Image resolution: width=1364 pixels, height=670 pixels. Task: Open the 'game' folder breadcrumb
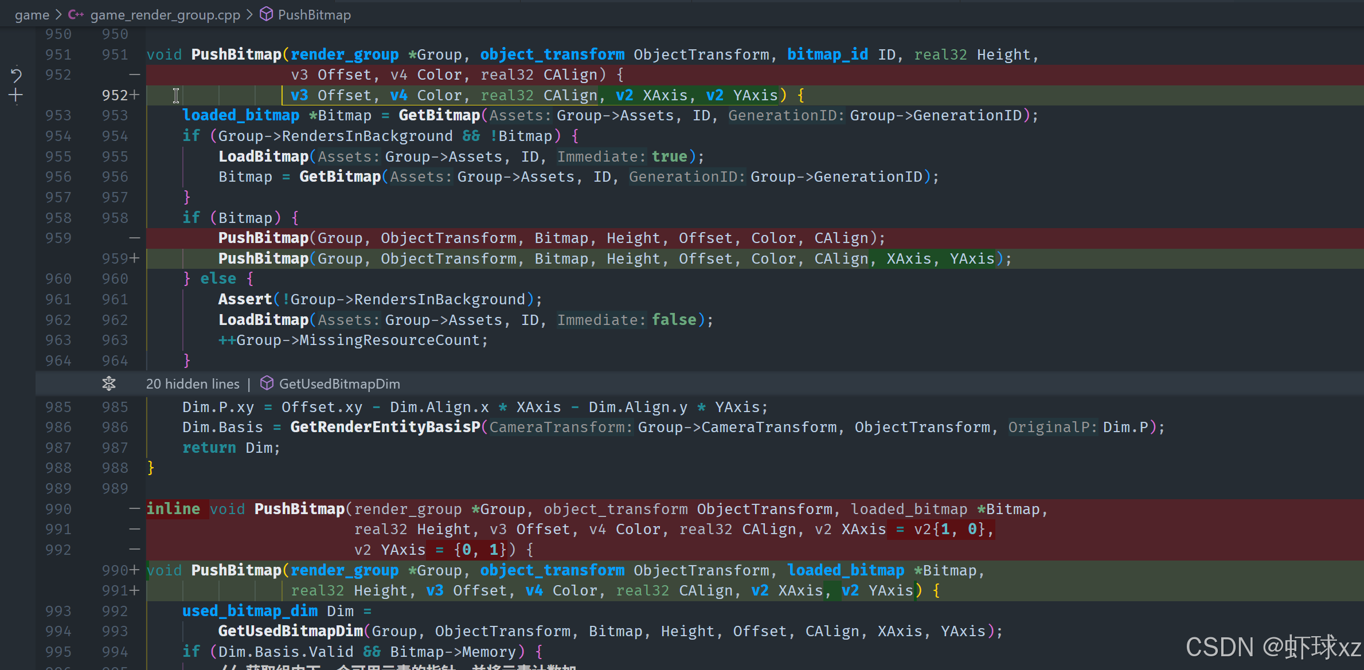click(32, 15)
